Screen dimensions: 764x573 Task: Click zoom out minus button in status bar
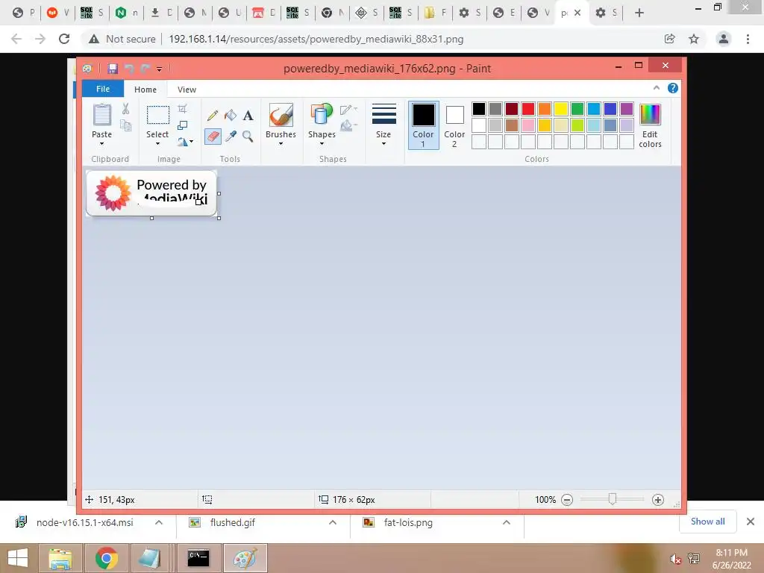click(x=567, y=499)
